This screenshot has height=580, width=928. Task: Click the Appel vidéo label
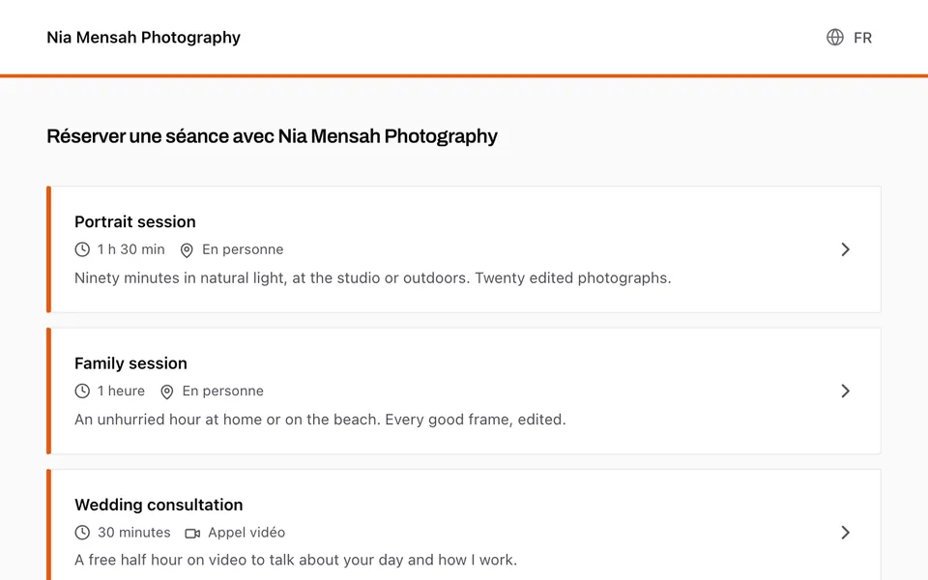coord(246,533)
